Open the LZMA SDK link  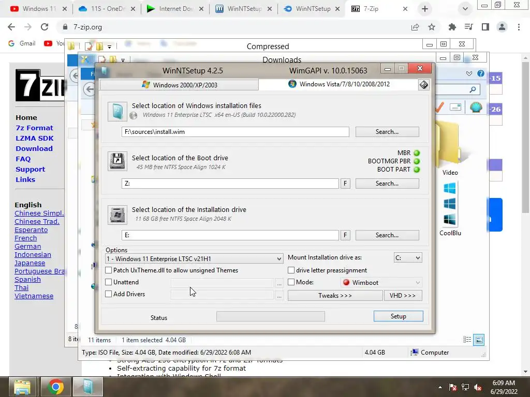tap(35, 139)
